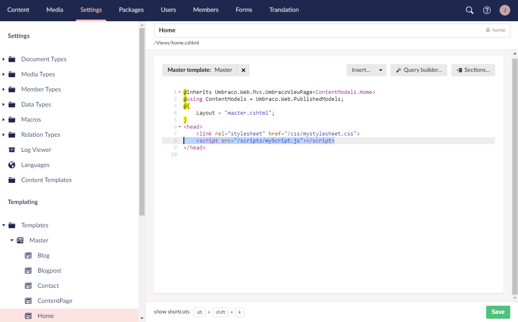Click the editor panel scrollbar
Viewport: 518px width, 322px height.
[x=515, y=177]
